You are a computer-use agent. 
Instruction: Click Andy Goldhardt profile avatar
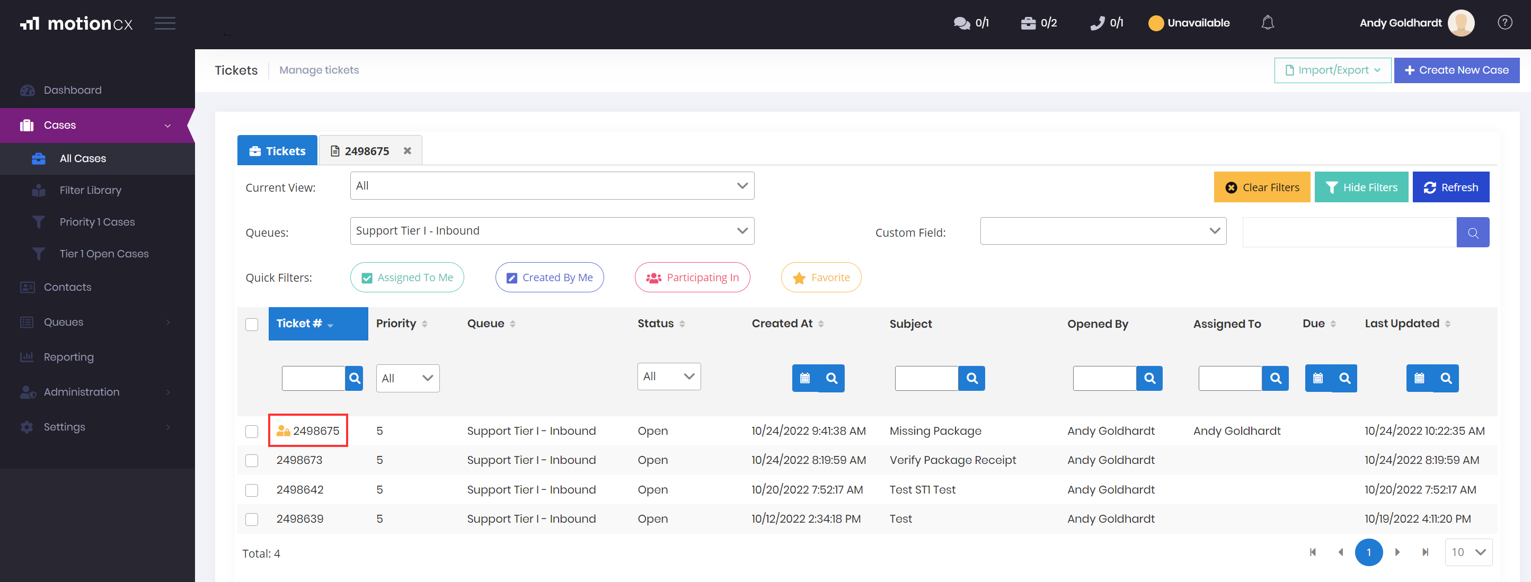[x=1461, y=23]
